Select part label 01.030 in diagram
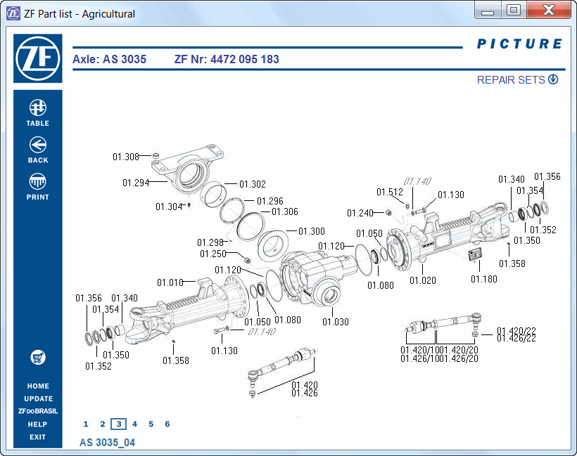 tap(336, 322)
